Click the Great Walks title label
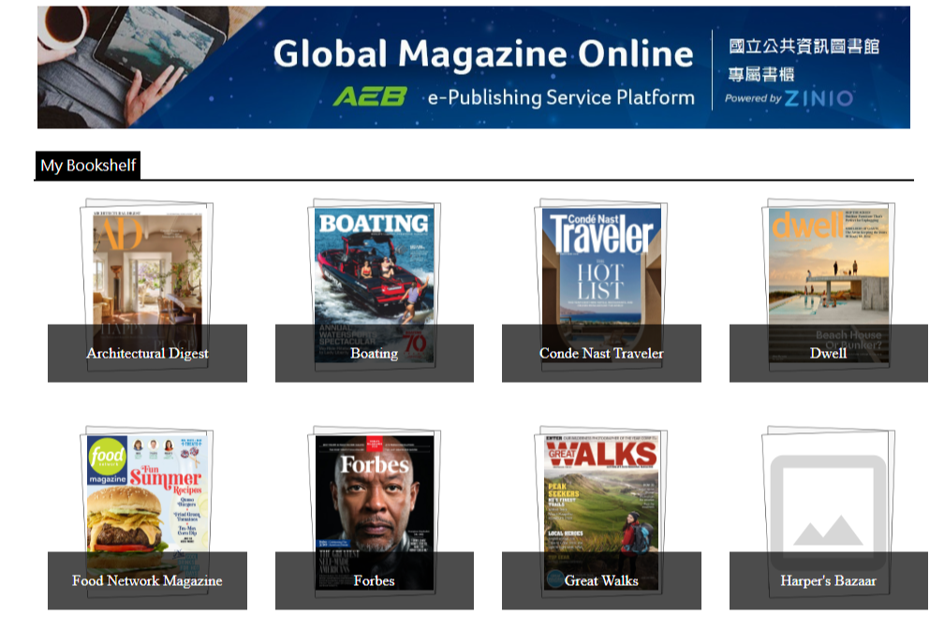 601,581
